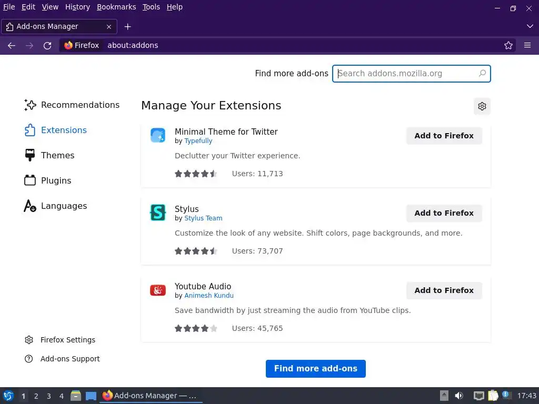Viewport: 539px width, 404px height.
Task: Click the Youtube Audio extension icon
Action: (x=158, y=290)
